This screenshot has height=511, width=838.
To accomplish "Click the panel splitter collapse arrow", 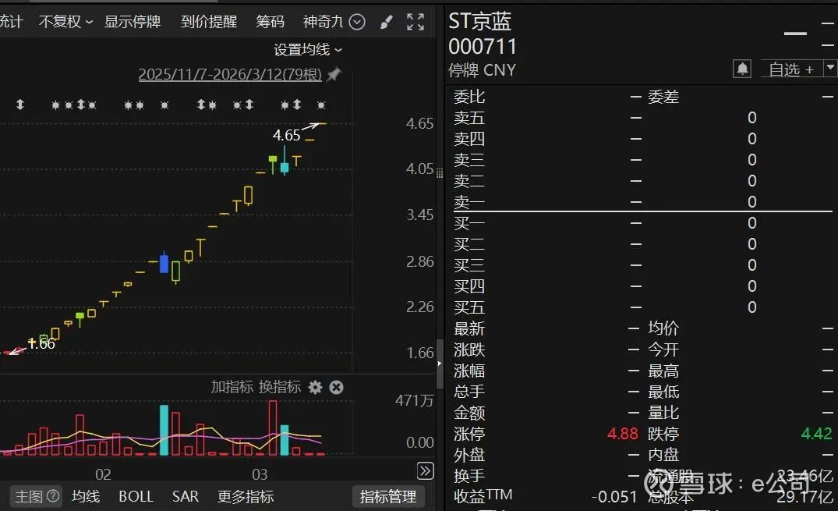I will pyautogui.click(x=440, y=364).
